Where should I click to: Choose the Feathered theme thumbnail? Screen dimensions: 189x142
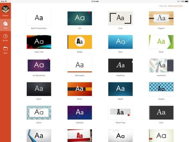point(161,65)
